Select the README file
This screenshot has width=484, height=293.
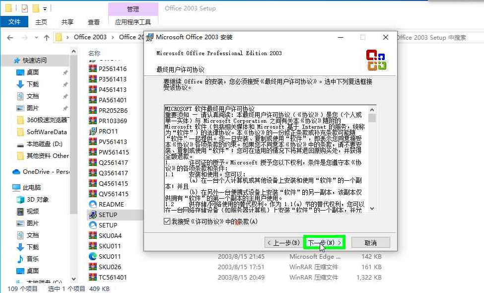107,205
